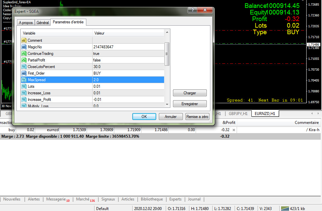Click the Increase_Profit variable type icon
This screenshot has height=211, width=322.
pyautogui.click(x=24, y=100)
